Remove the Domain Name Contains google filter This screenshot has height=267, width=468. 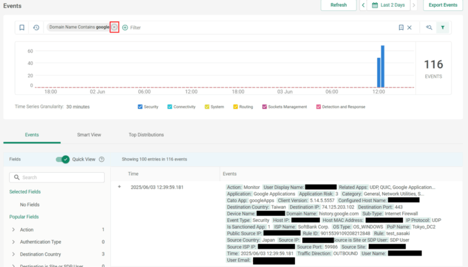tap(114, 27)
